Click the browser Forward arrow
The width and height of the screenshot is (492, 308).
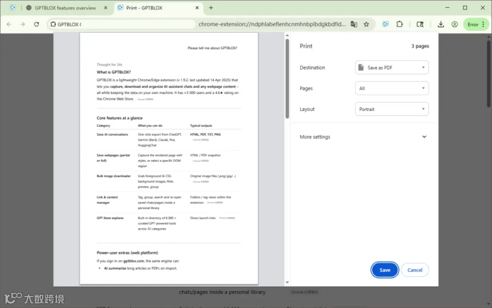coord(22,24)
